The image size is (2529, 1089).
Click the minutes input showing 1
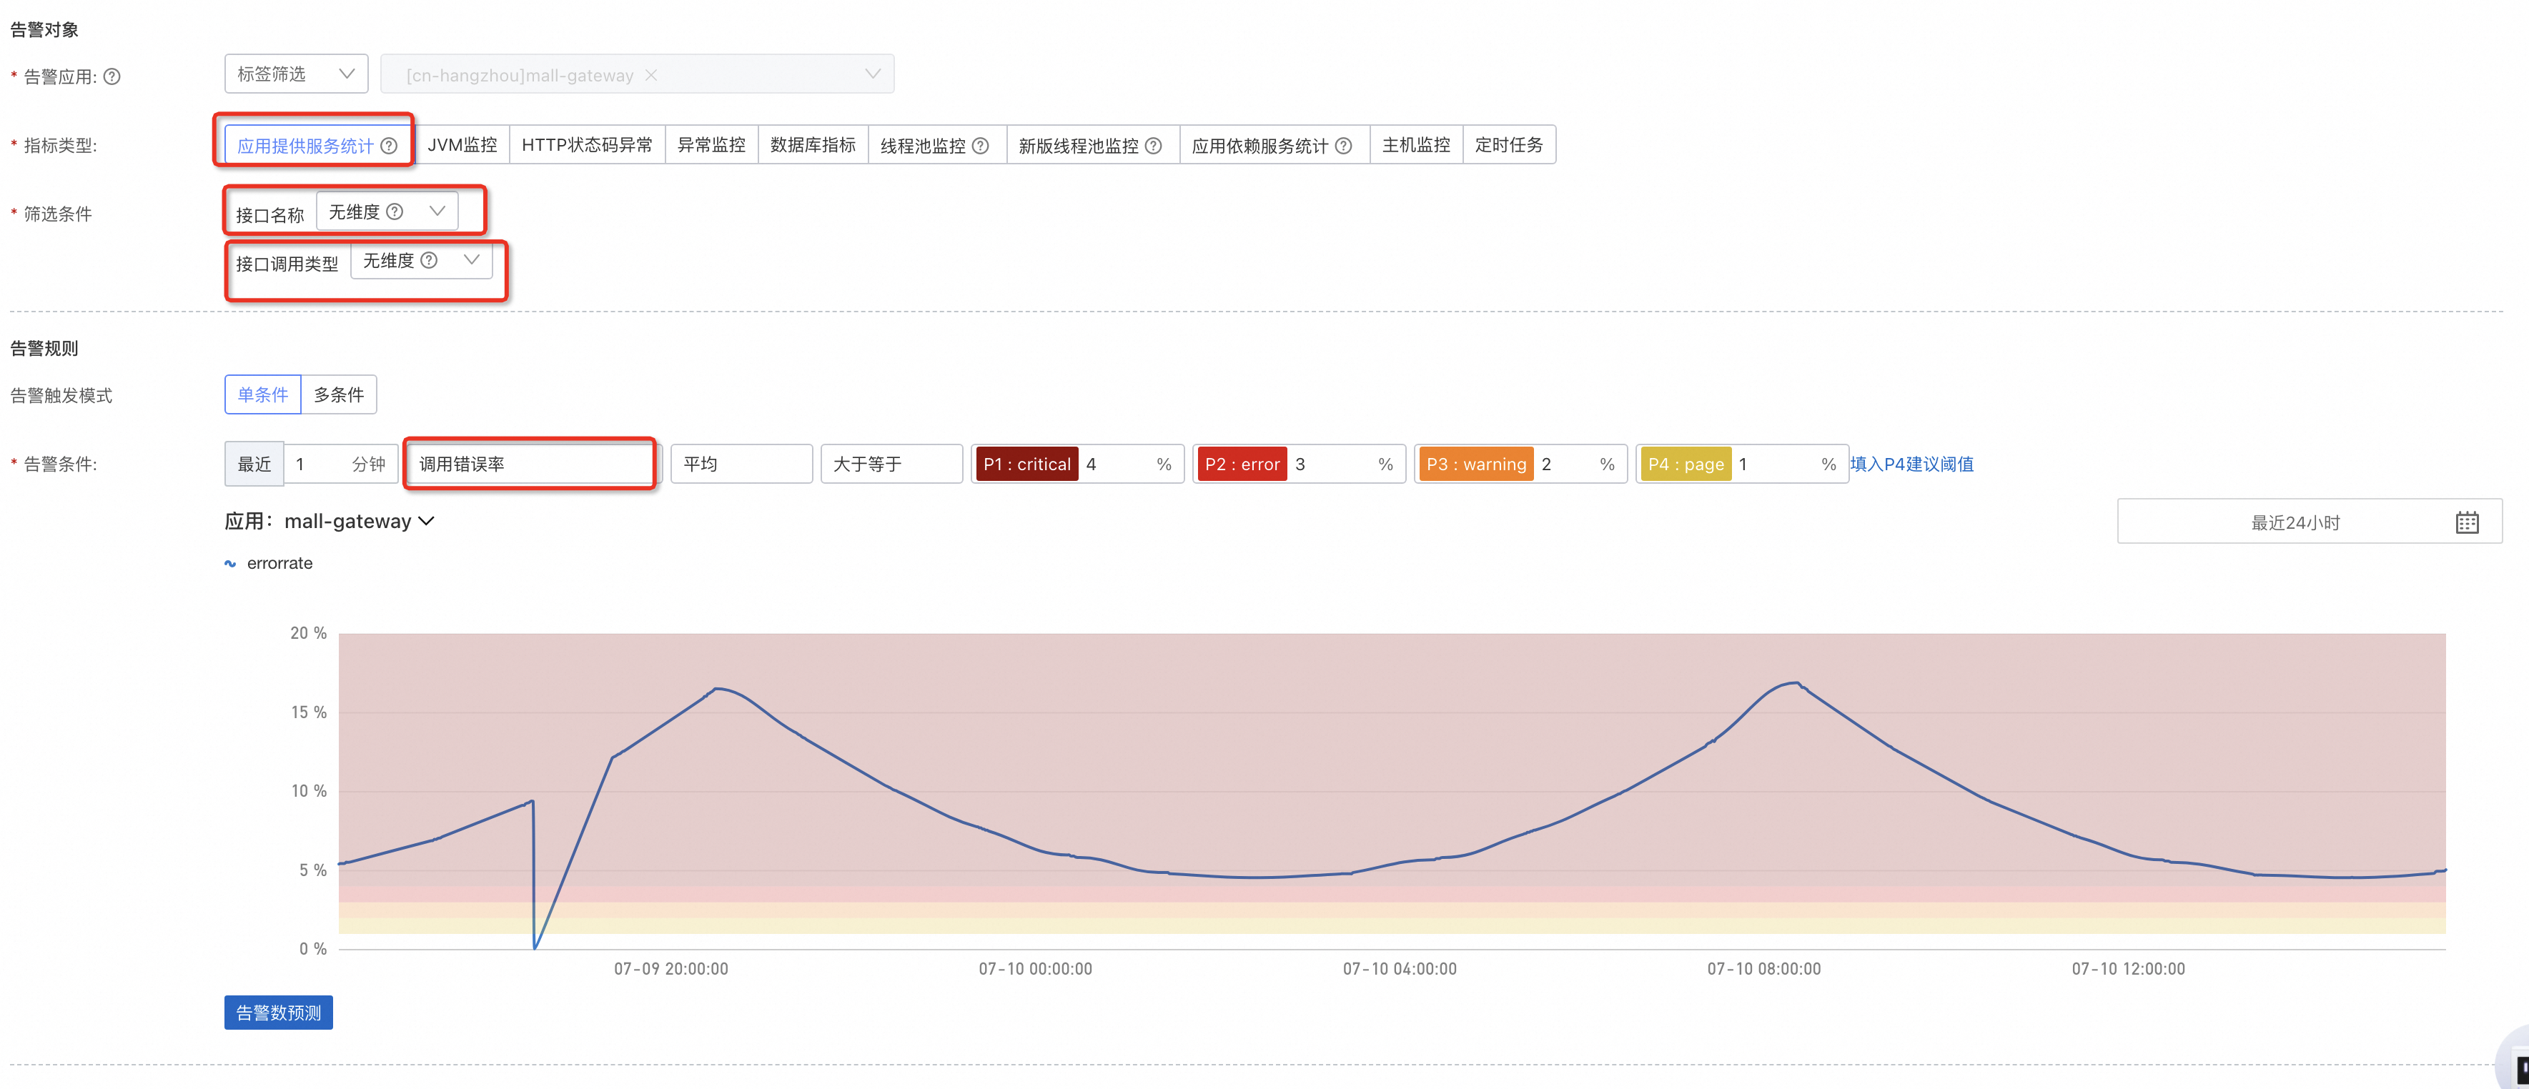click(x=340, y=464)
